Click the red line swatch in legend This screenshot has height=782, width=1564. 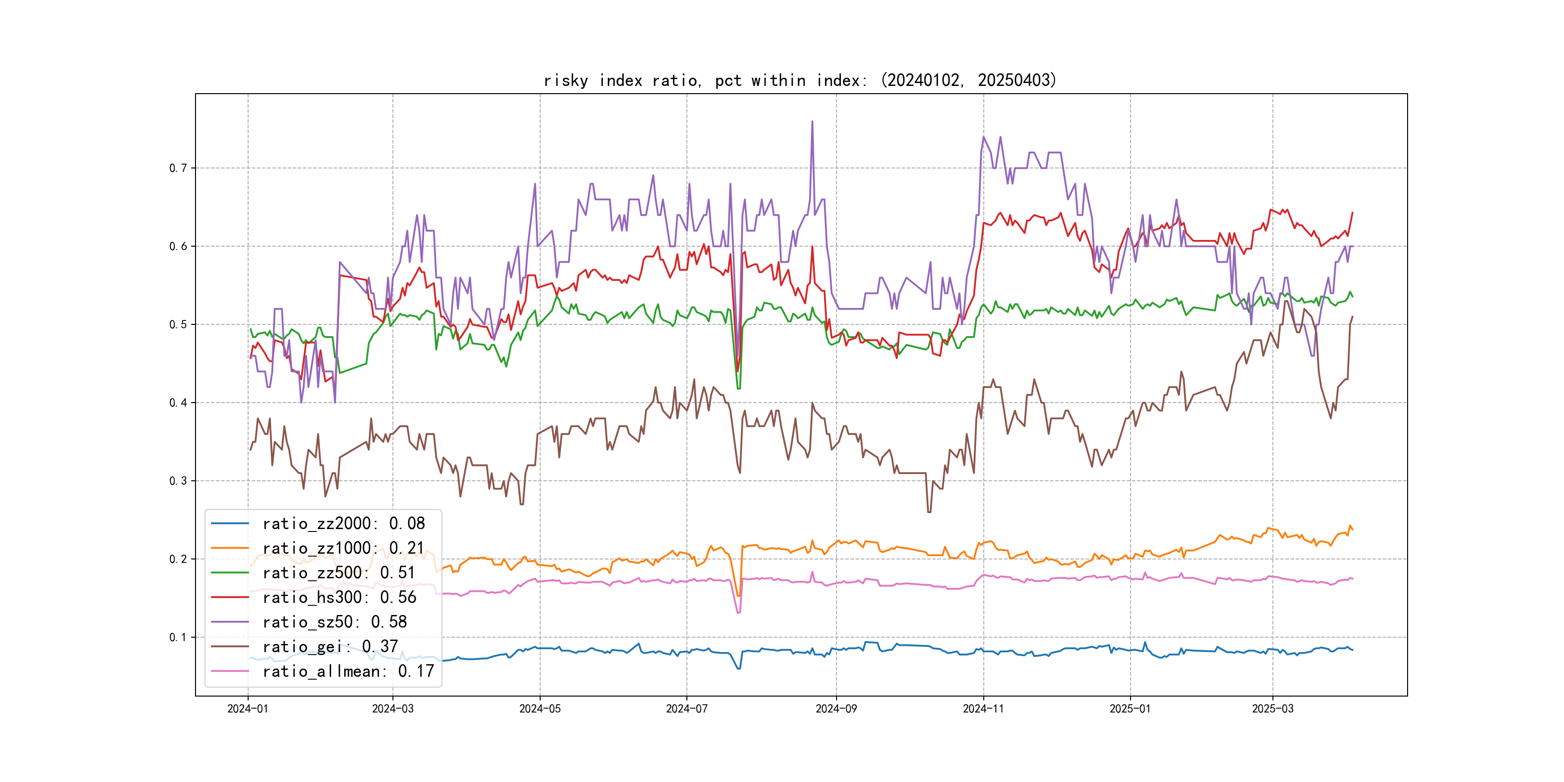229,598
